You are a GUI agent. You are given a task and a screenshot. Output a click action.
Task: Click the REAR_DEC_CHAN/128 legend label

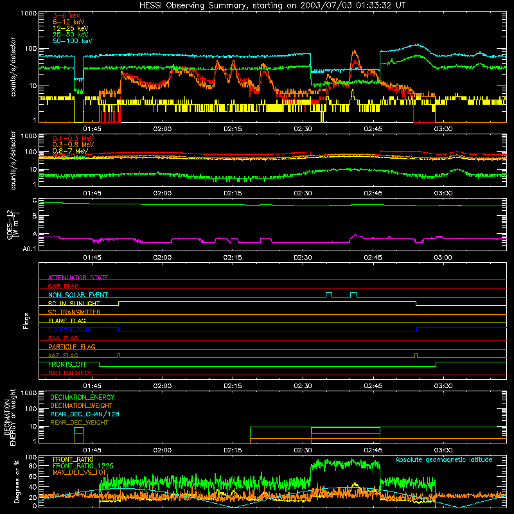[x=85, y=414]
